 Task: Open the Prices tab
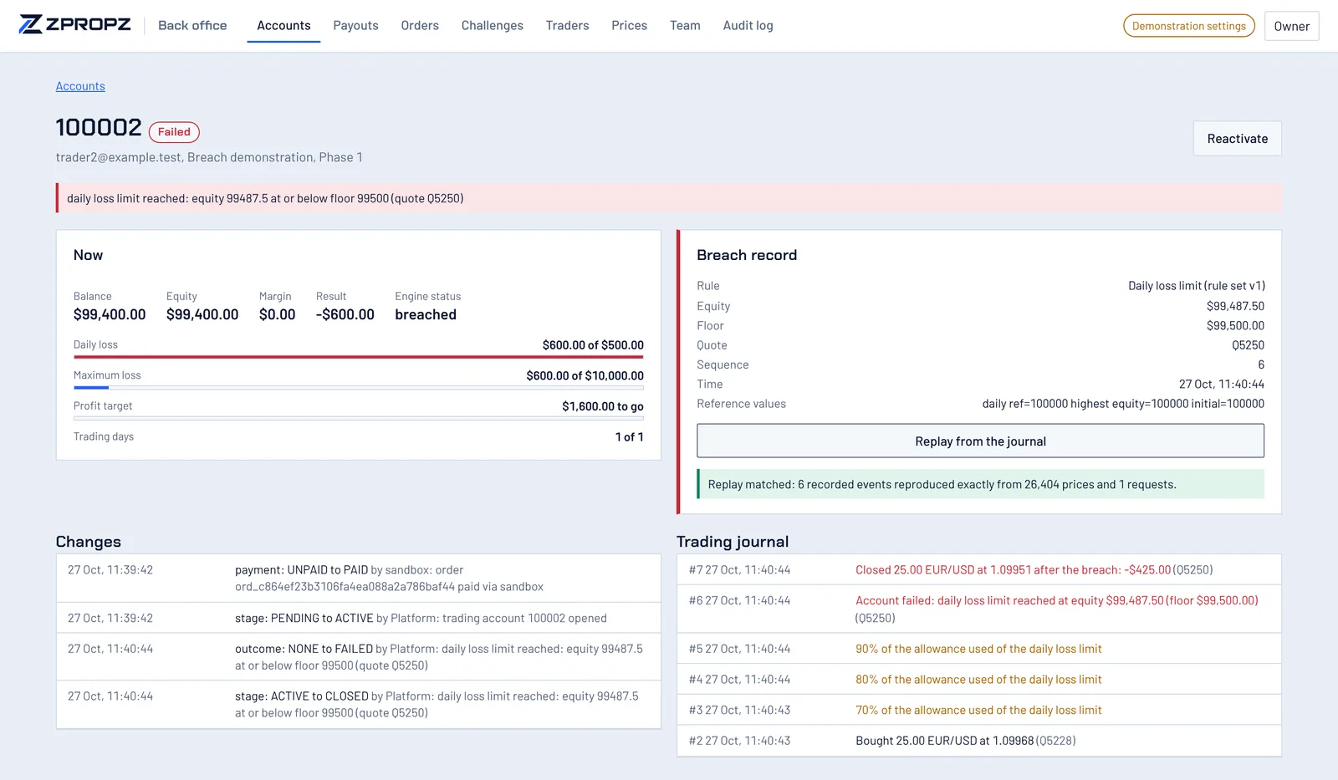(629, 26)
